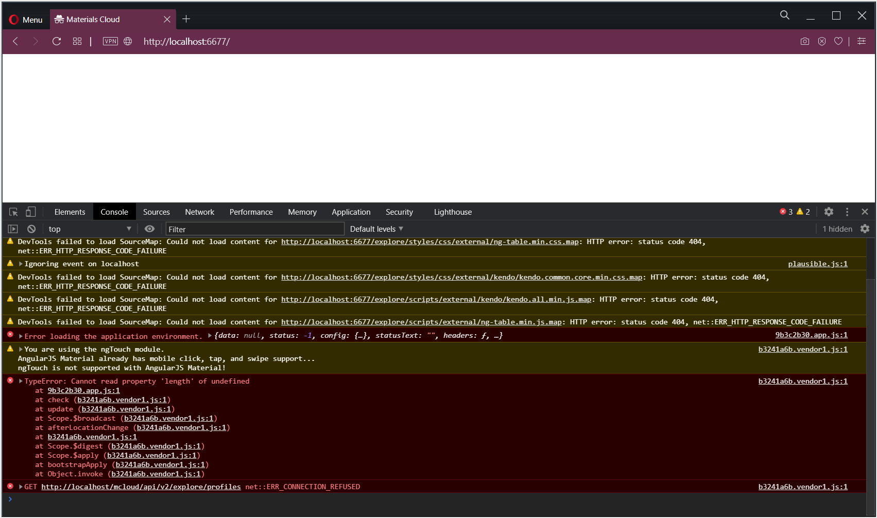The image size is (877, 518).
Task: Open the plausible.js:1 source link
Action: [817, 264]
